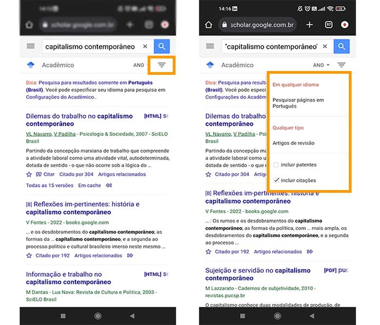This screenshot has width=380, height=325.
Task: Tap Android recents square on left phone
Action: coord(63,316)
